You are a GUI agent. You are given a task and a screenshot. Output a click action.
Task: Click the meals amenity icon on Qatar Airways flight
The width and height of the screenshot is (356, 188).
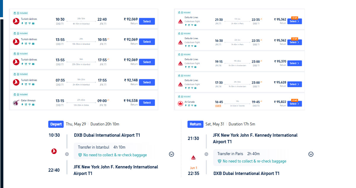[x=26, y=105]
